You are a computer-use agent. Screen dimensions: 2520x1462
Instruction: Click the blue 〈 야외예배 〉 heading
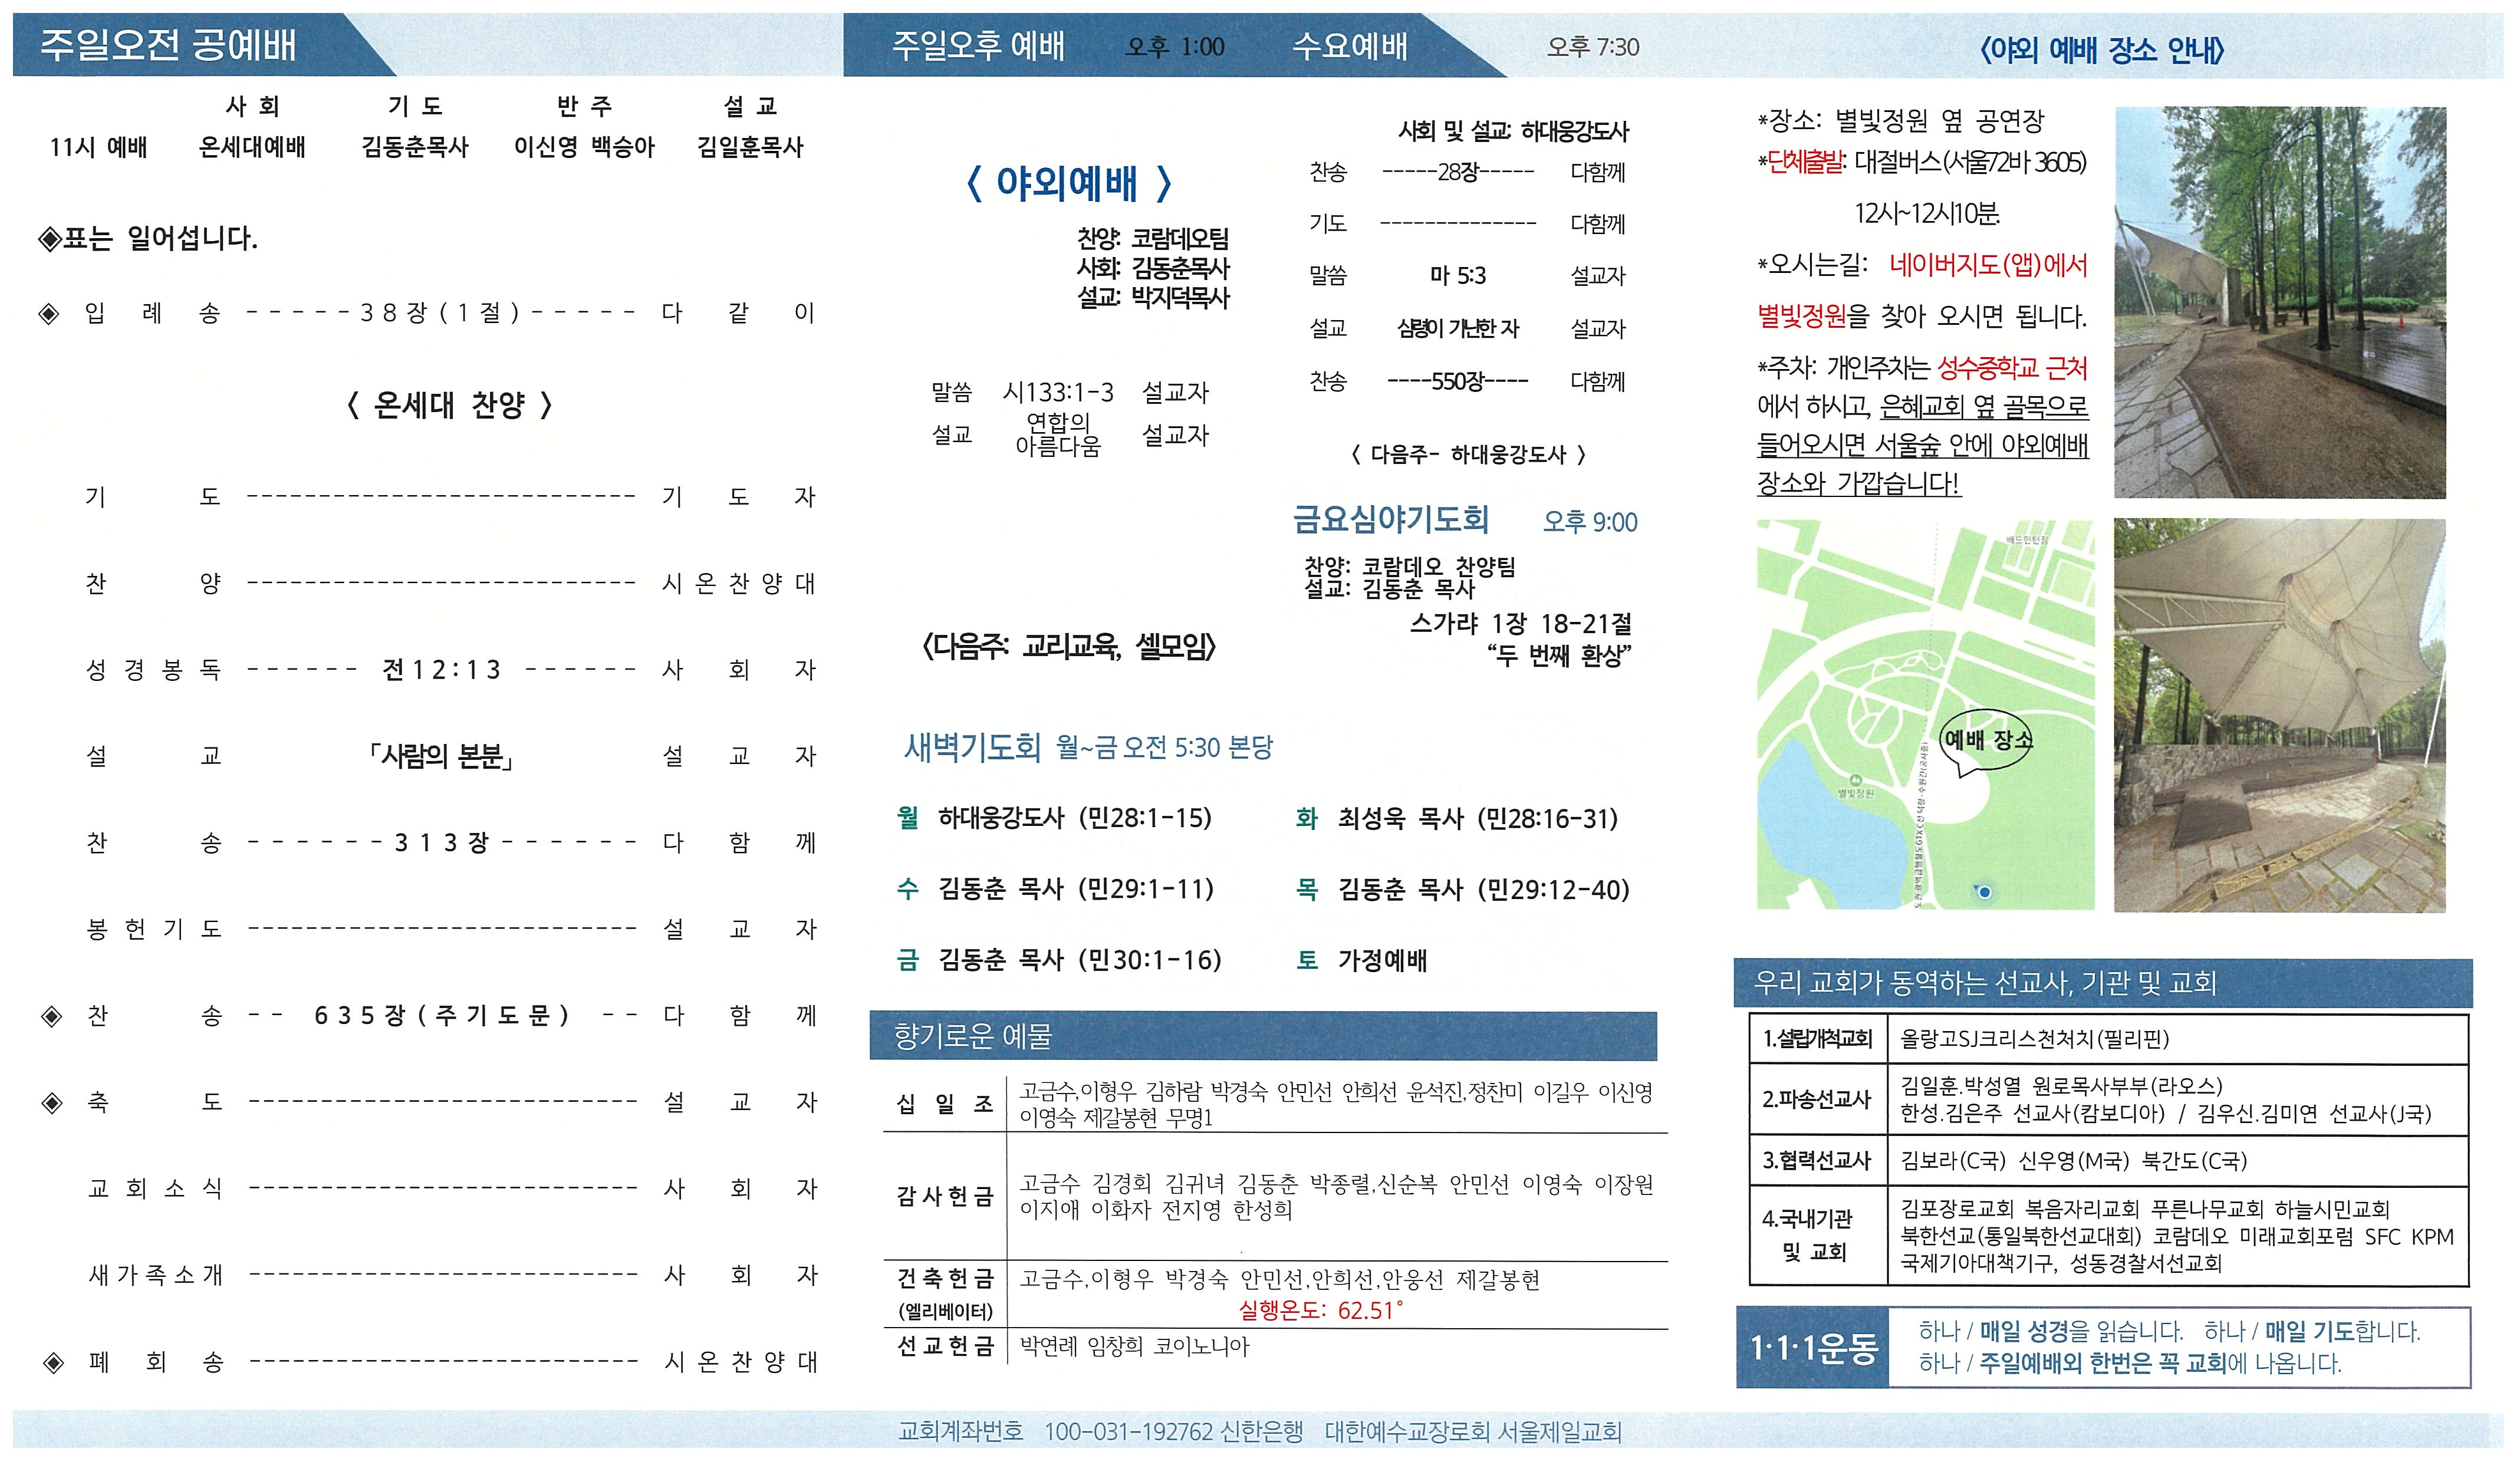pyautogui.click(x=1068, y=183)
